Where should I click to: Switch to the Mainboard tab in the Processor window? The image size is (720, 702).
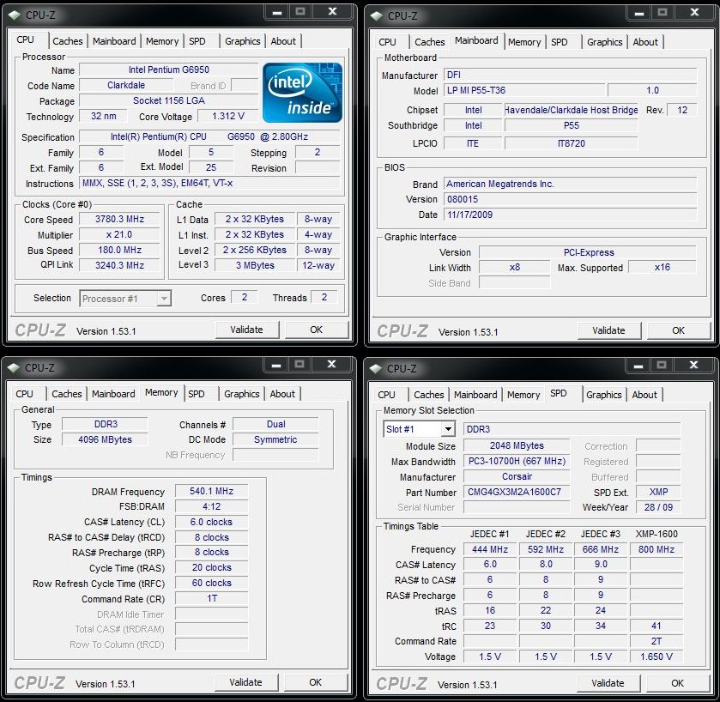(x=114, y=41)
